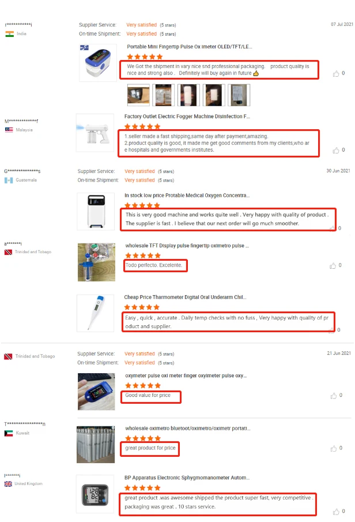Click the India flag icon
This screenshot has width=355, height=522.
[10, 34]
